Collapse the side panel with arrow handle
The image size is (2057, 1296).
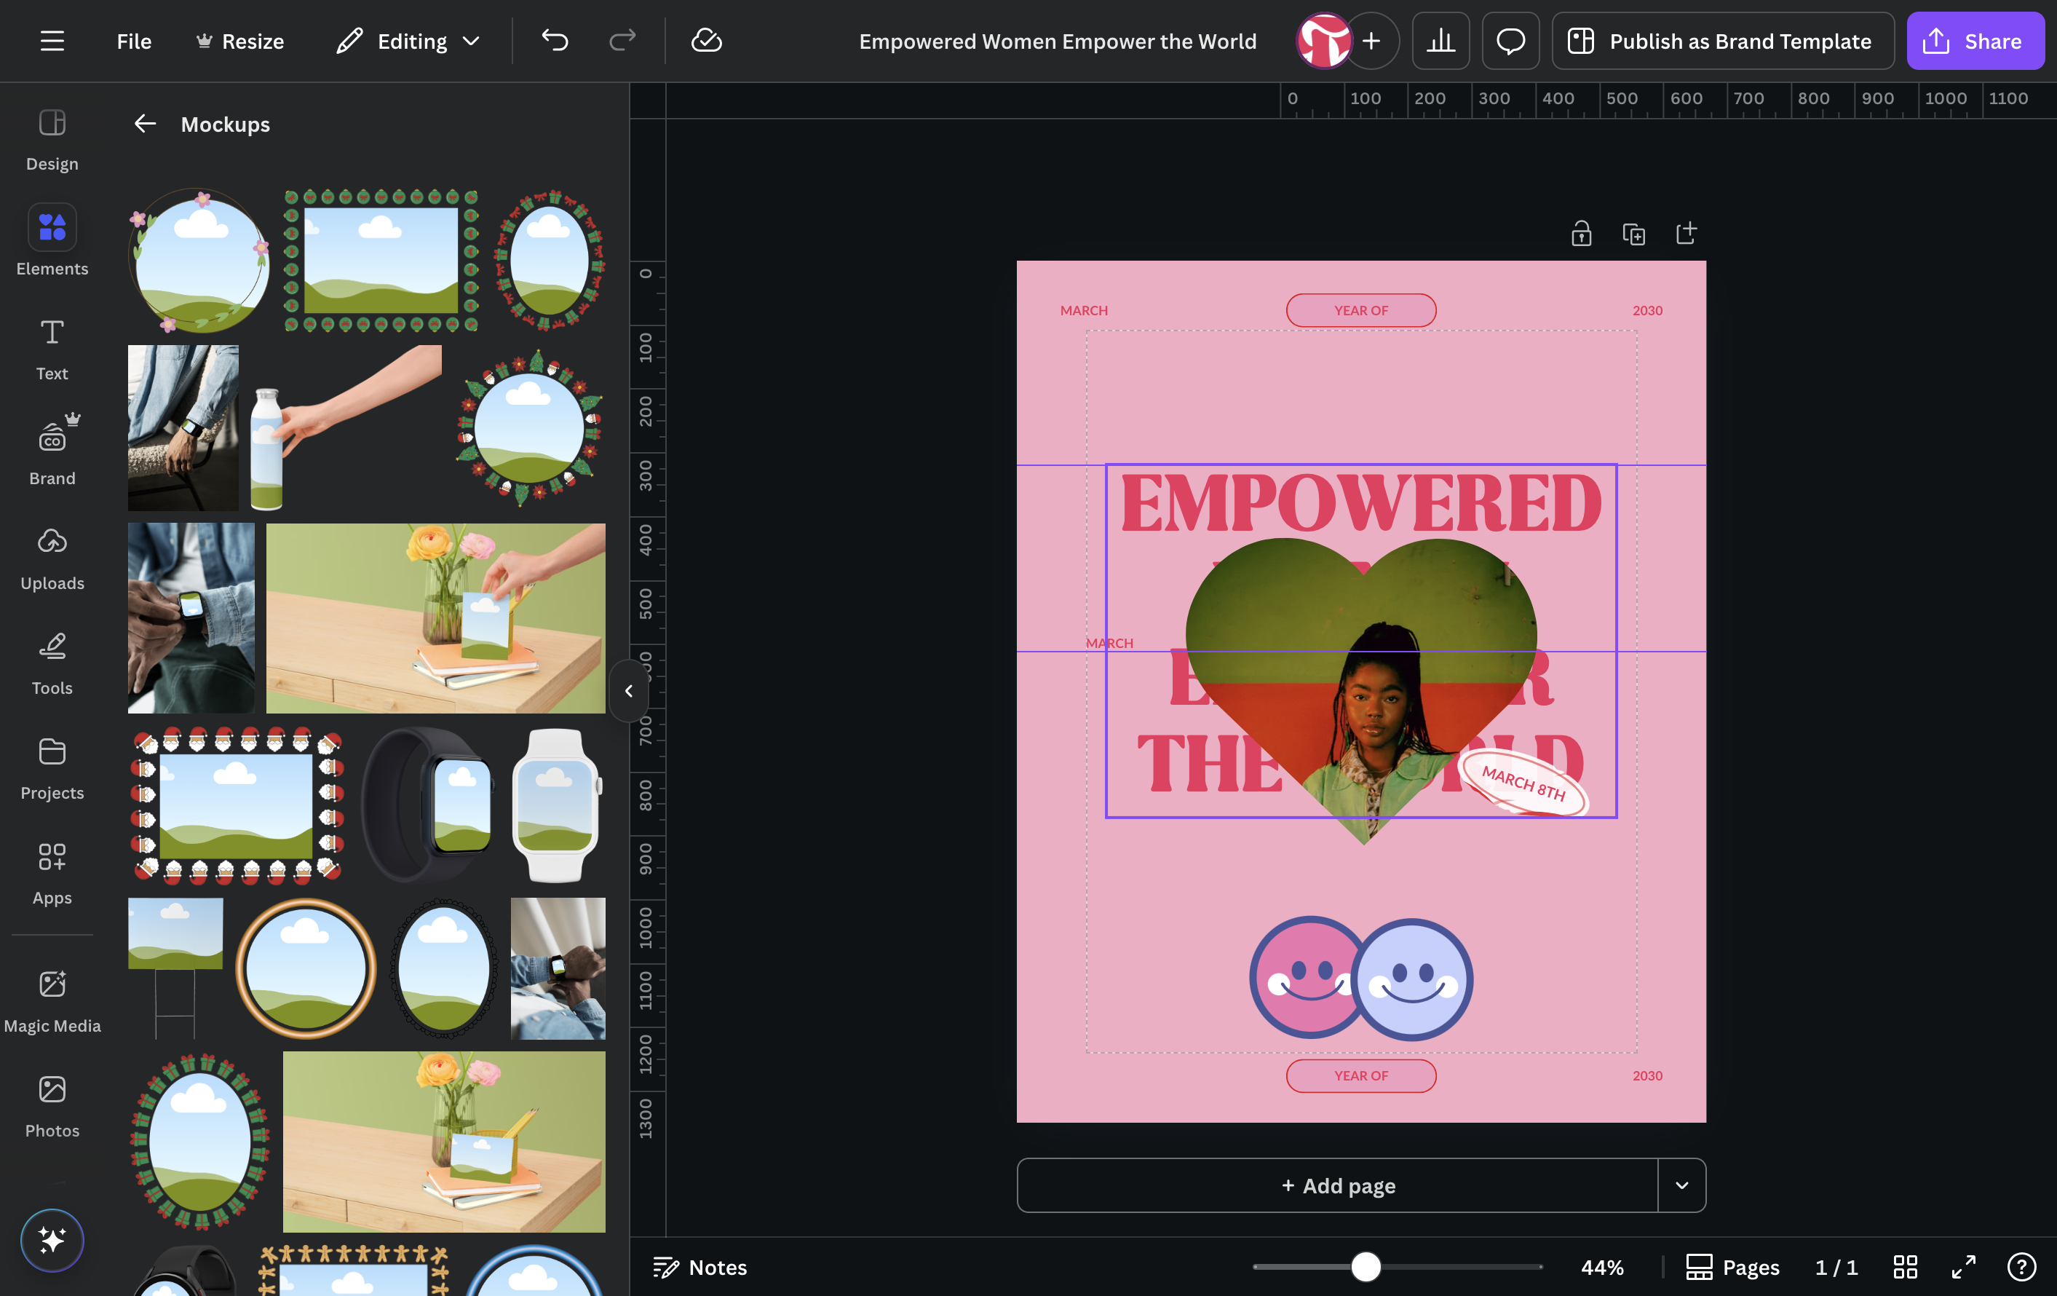coord(629,690)
